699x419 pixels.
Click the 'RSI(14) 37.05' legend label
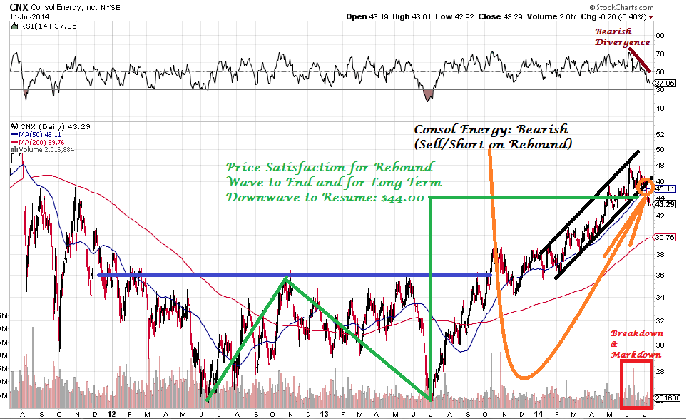coord(49,26)
